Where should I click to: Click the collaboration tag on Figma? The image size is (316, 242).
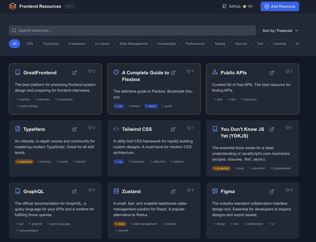(254, 224)
